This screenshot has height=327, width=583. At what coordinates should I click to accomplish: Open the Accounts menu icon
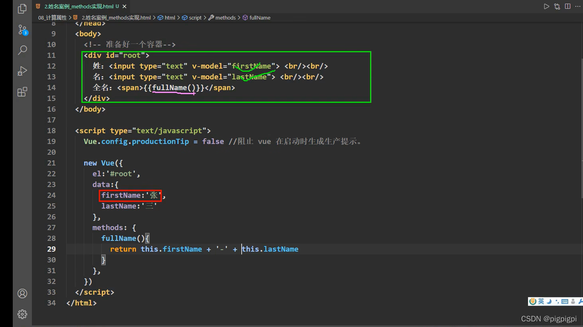(x=22, y=294)
